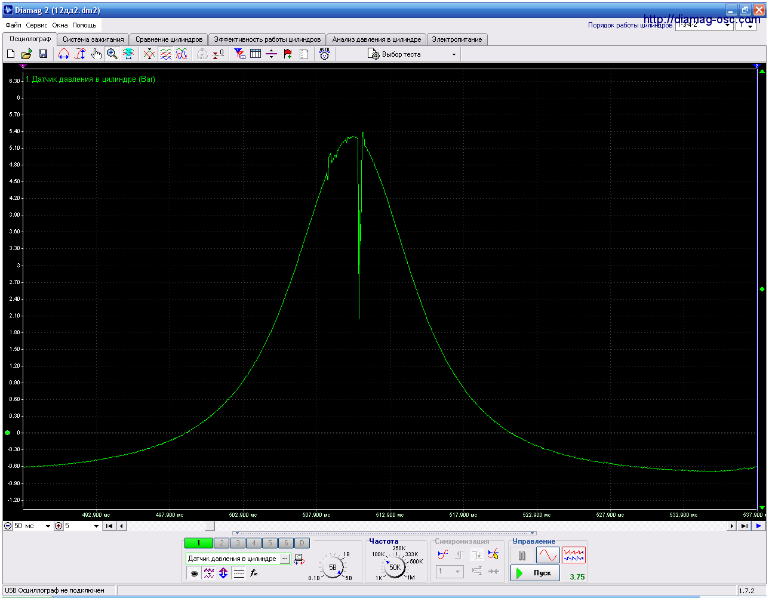The image size is (769, 598).
Task: Jump to recording end button
Action: [x=744, y=526]
